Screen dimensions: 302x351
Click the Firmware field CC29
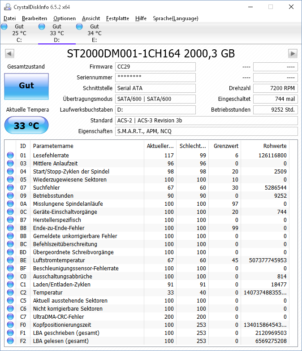155,67
